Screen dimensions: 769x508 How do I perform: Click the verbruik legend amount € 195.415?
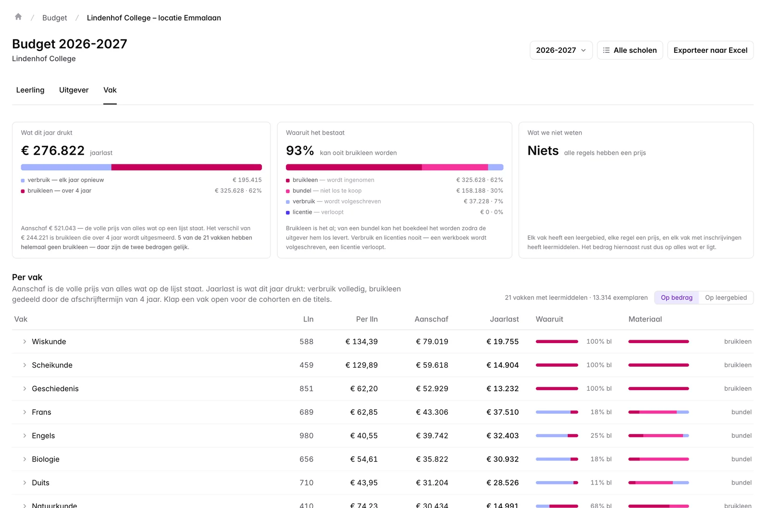(x=247, y=180)
